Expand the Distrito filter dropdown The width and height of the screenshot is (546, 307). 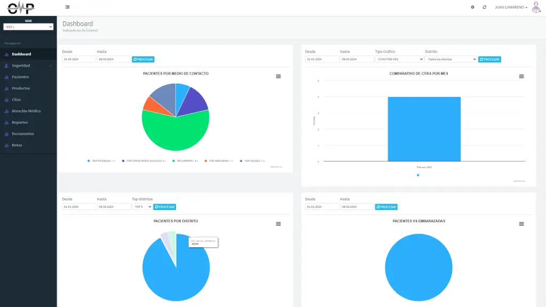click(451, 59)
